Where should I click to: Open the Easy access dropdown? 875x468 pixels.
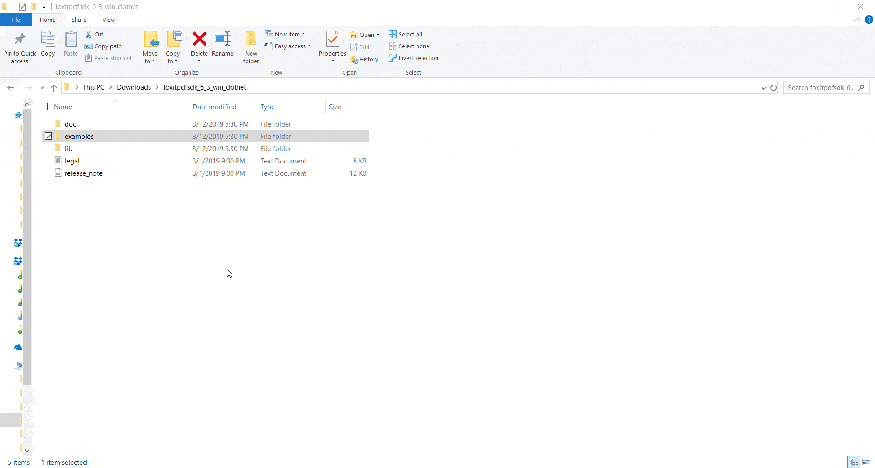288,46
